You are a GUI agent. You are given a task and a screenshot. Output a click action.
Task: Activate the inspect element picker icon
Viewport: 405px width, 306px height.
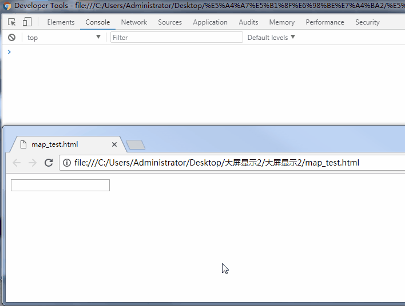(x=12, y=22)
